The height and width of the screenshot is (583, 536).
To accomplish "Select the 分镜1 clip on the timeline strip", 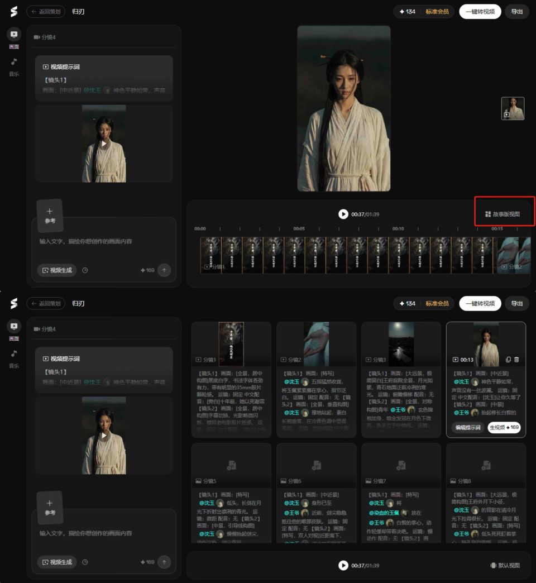I will 348,255.
